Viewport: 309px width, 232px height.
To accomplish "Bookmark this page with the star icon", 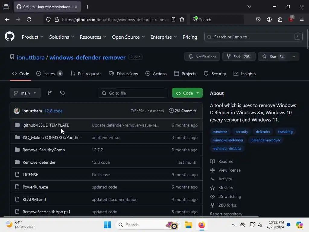I will pos(182,19).
